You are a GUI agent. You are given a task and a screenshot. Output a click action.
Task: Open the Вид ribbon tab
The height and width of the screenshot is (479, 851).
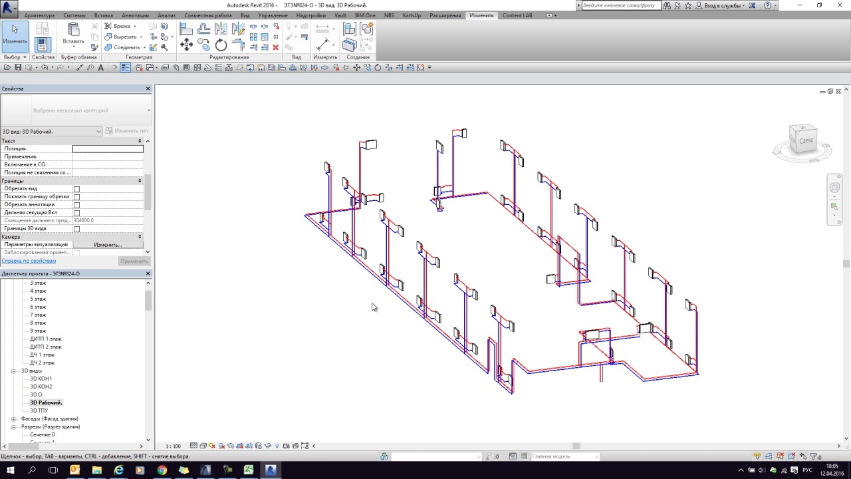tap(245, 15)
